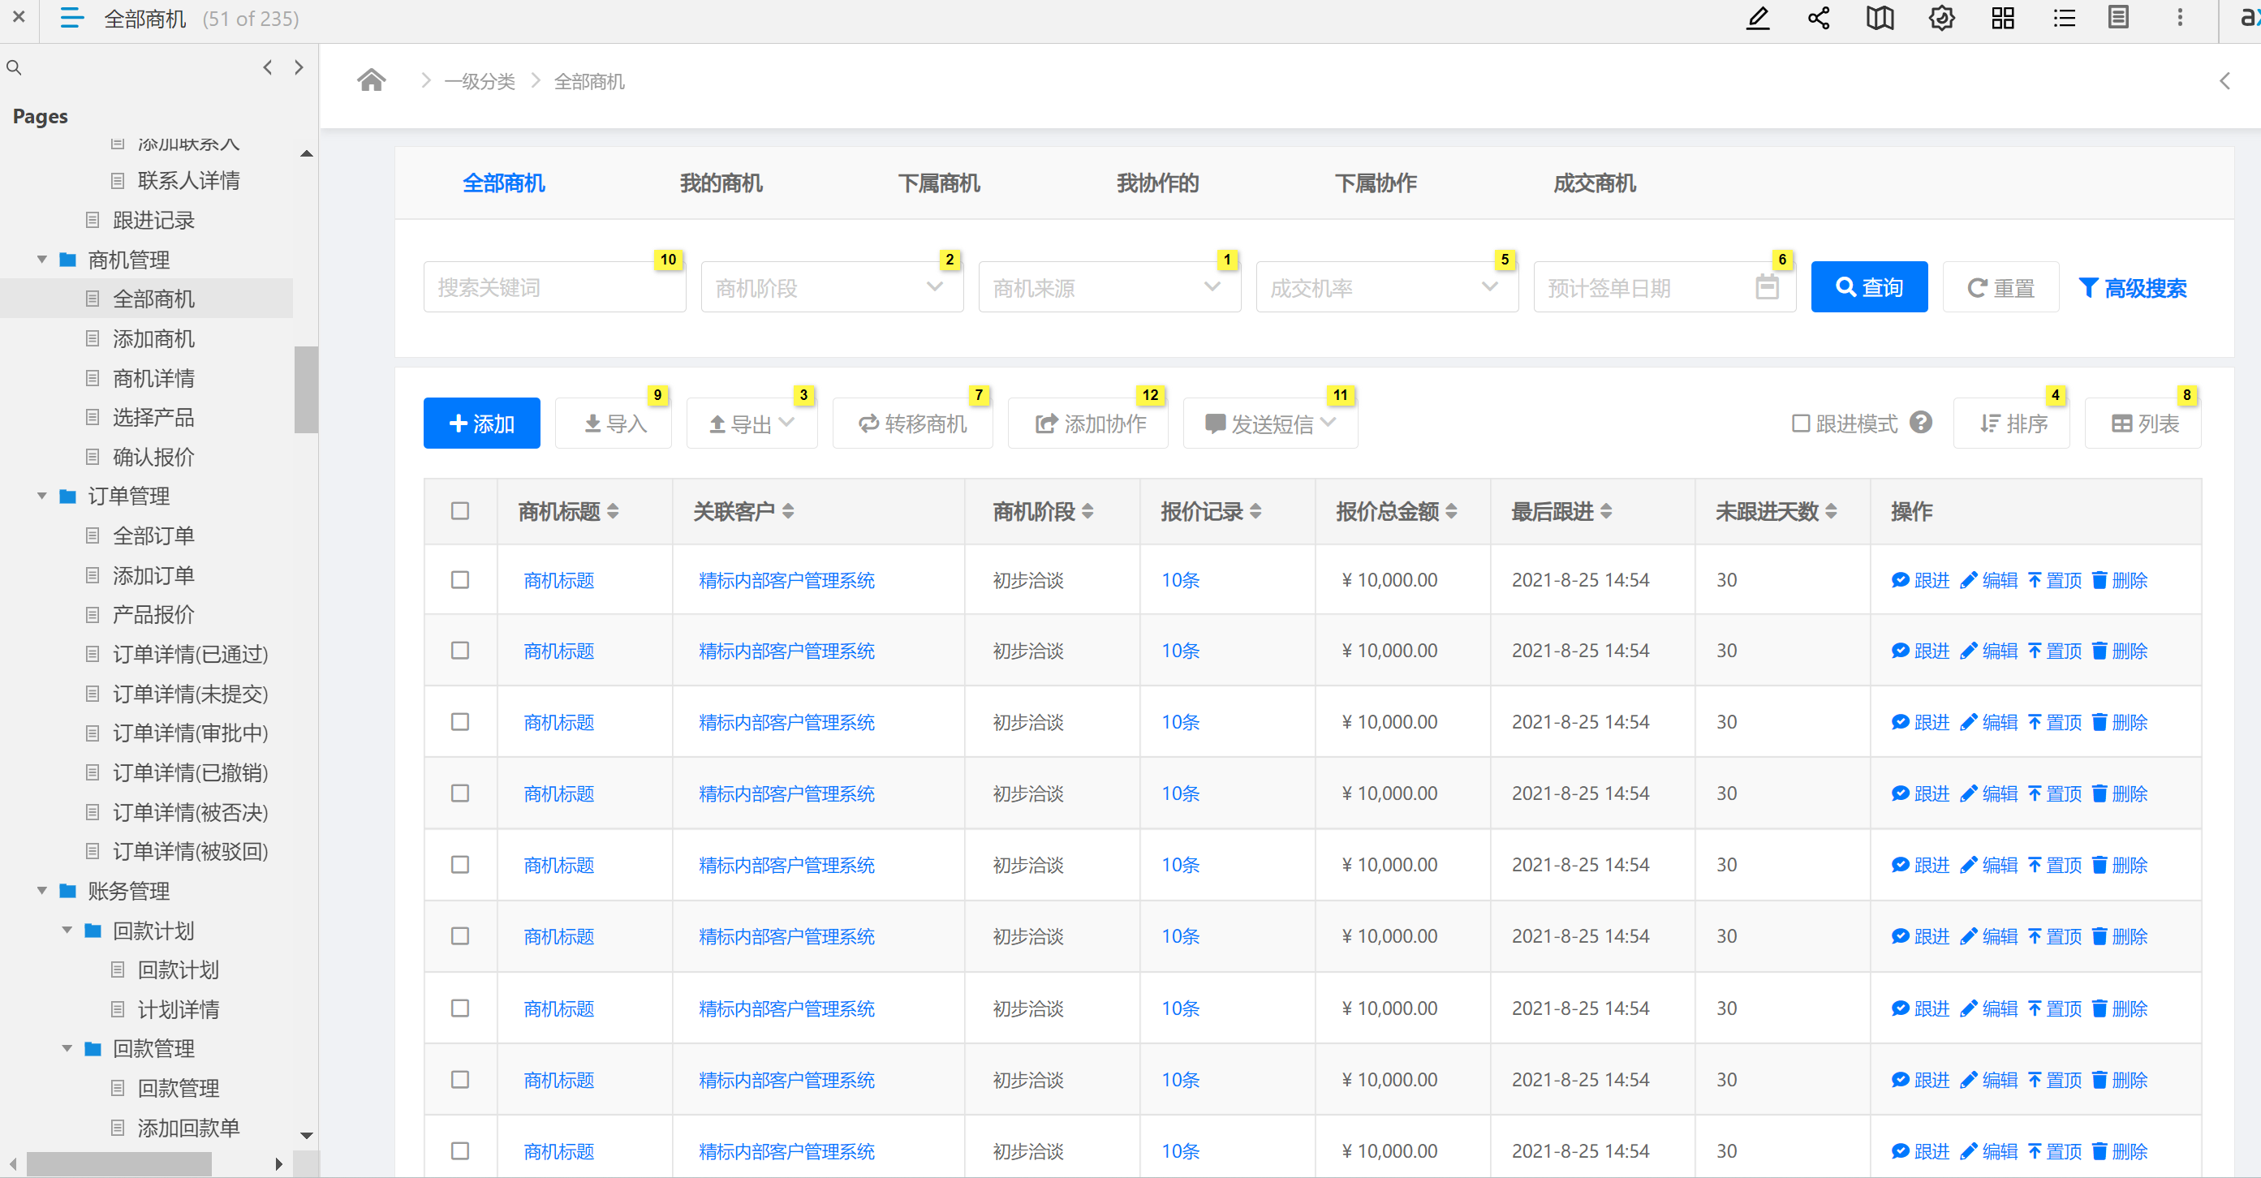Open the 商机阶段 dropdown

click(x=831, y=287)
